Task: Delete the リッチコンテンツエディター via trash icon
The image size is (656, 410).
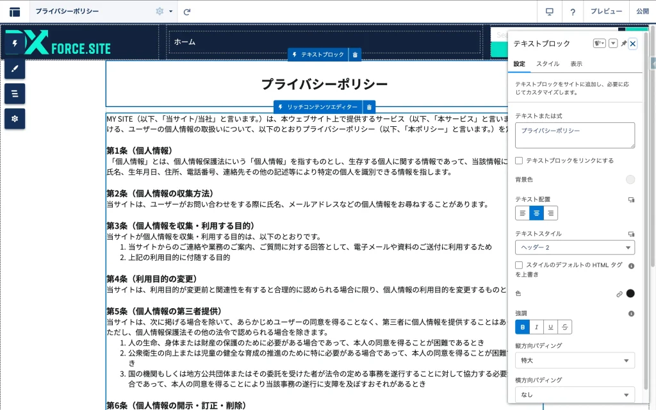Action: [369, 107]
